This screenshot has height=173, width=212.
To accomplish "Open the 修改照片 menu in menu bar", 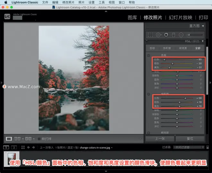I will (x=68, y=2).
